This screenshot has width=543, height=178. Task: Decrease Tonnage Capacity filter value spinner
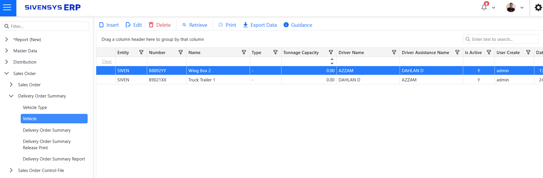click(x=332, y=64)
